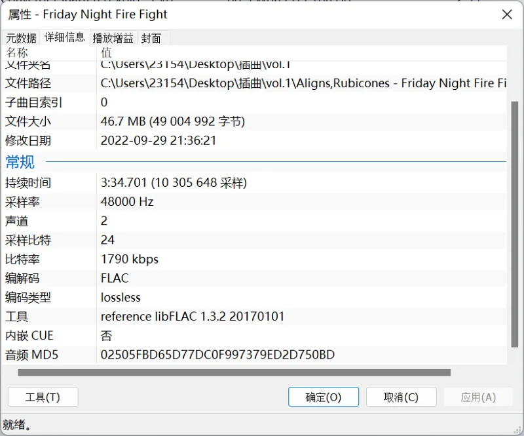This screenshot has height=436, width=524.
Task: Open the 封面 tab
Action: click(x=151, y=38)
